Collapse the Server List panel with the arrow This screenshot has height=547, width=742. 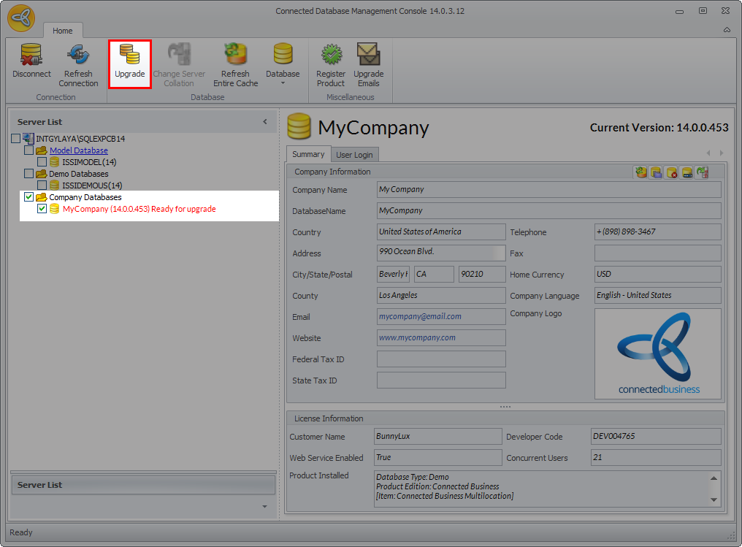click(x=265, y=122)
